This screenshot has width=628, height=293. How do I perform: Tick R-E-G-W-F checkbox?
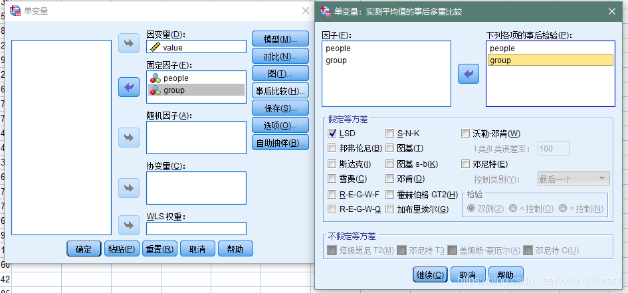332,195
